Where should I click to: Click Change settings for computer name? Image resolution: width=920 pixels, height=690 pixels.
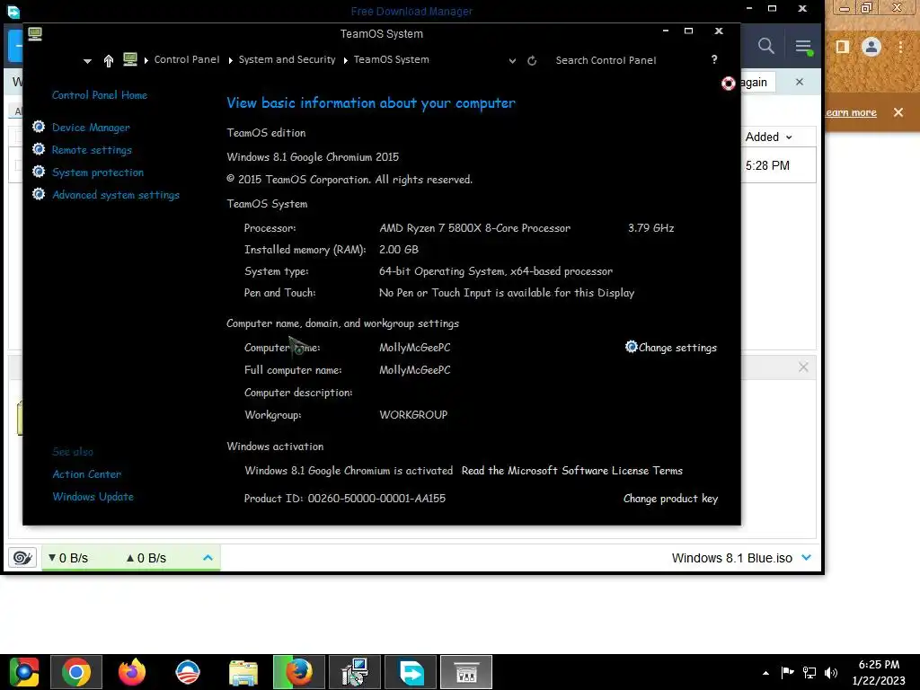tap(677, 348)
